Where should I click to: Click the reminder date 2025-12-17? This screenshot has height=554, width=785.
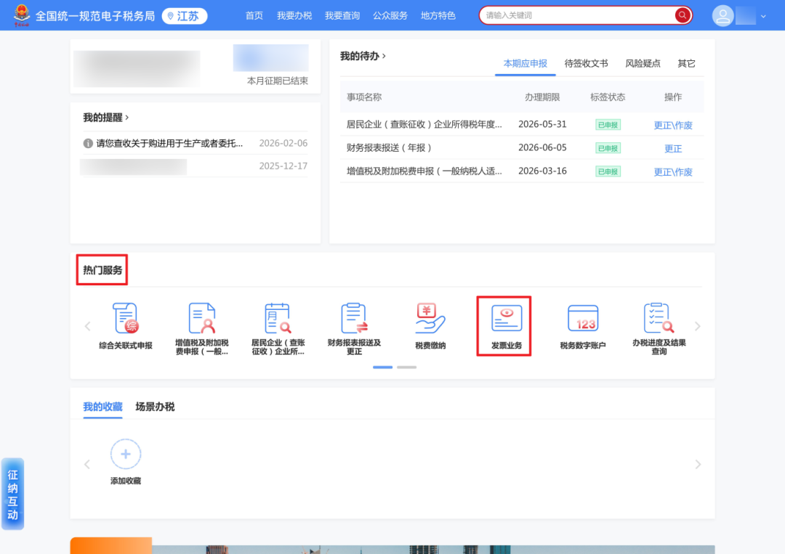283,166
